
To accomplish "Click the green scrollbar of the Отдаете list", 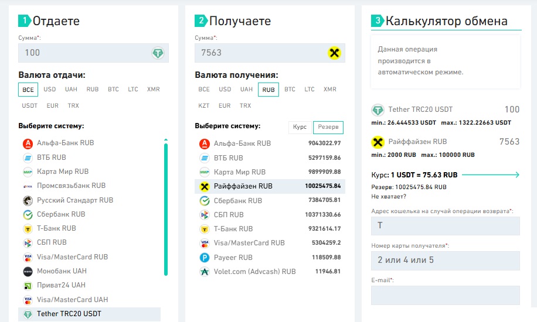I will [x=166, y=210].
